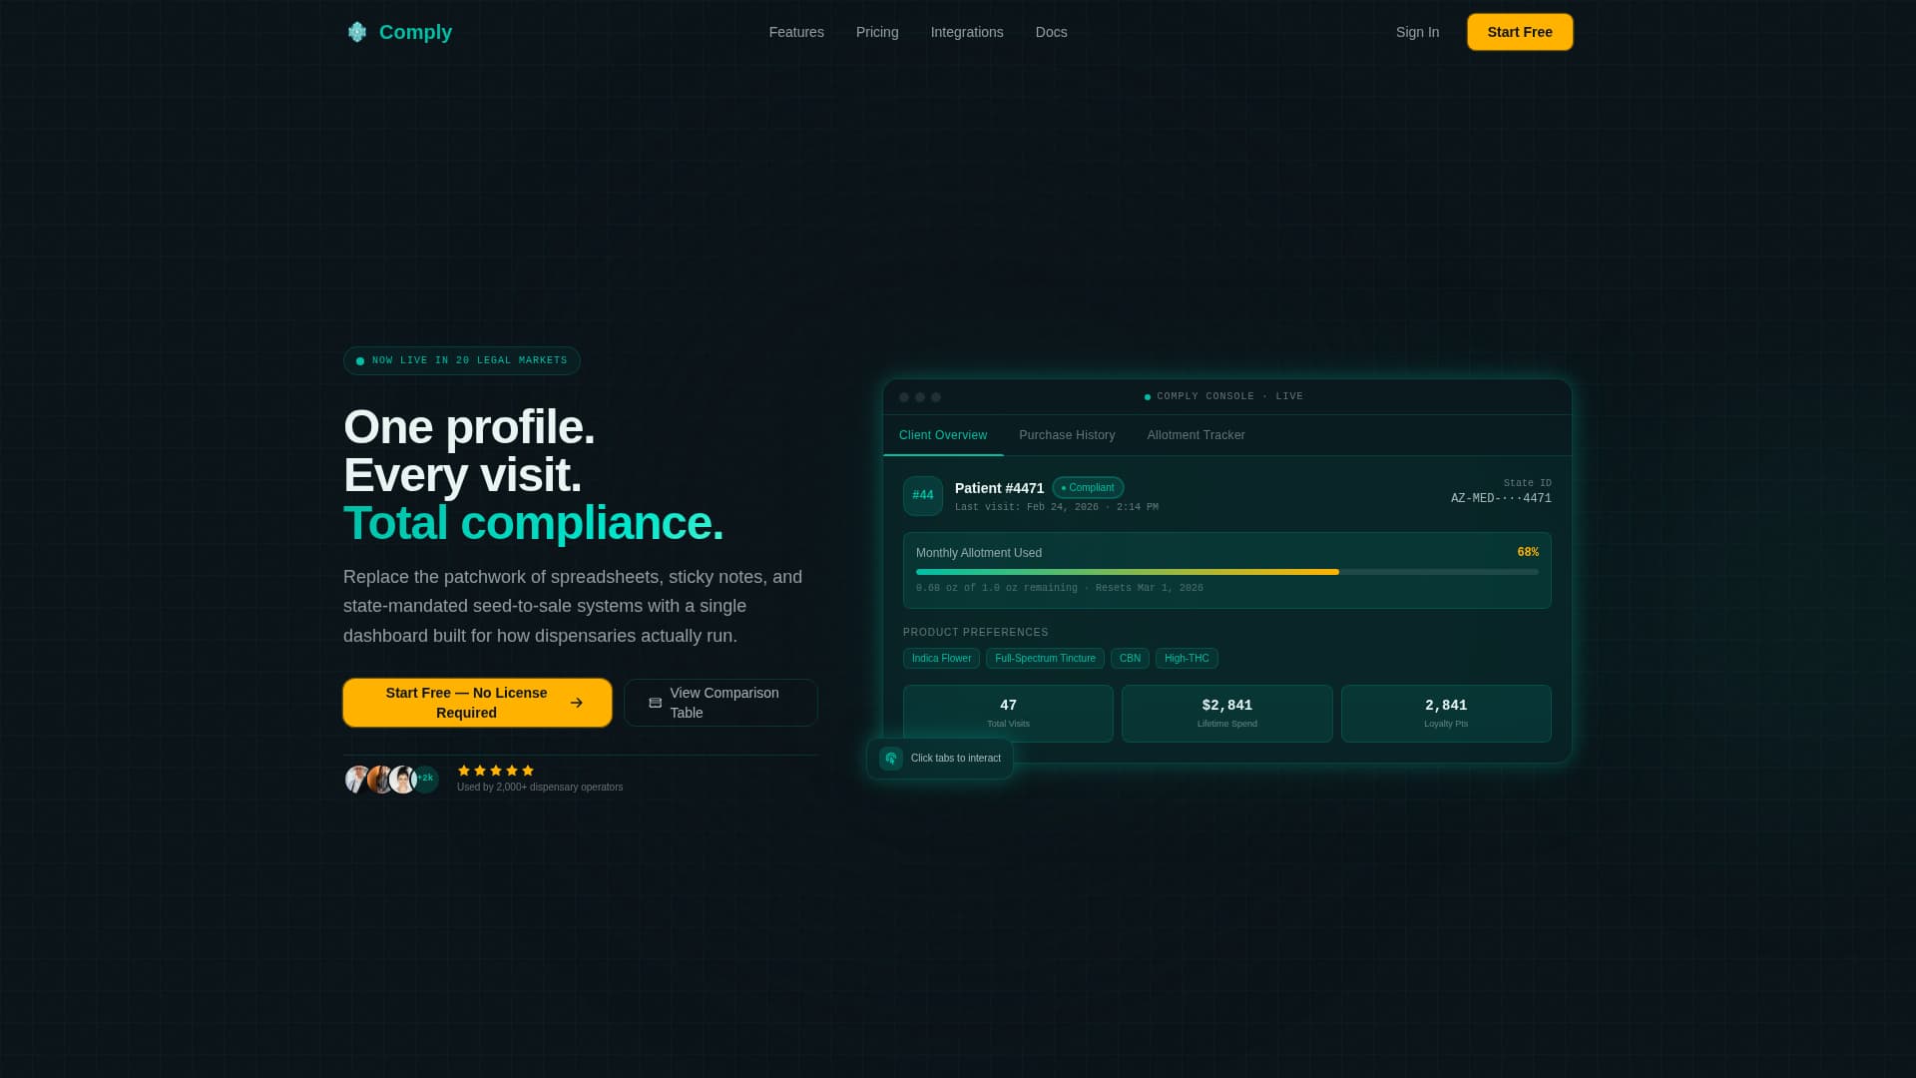
Task: Click the Now Live in 20 Legal Markets badge
Action: 462,360
